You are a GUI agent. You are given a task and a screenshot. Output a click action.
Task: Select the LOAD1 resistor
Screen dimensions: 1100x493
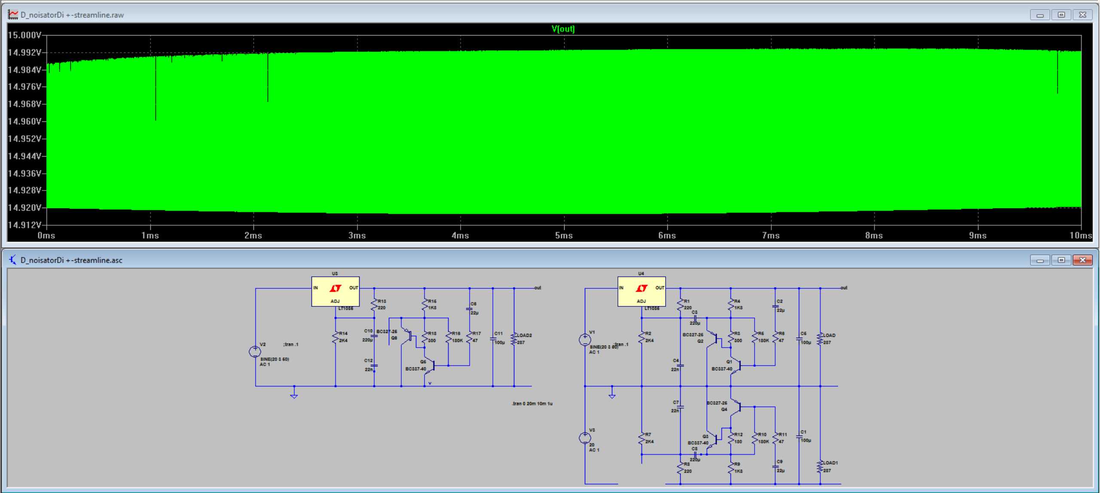pyautogui.click(x=820, y=467)
